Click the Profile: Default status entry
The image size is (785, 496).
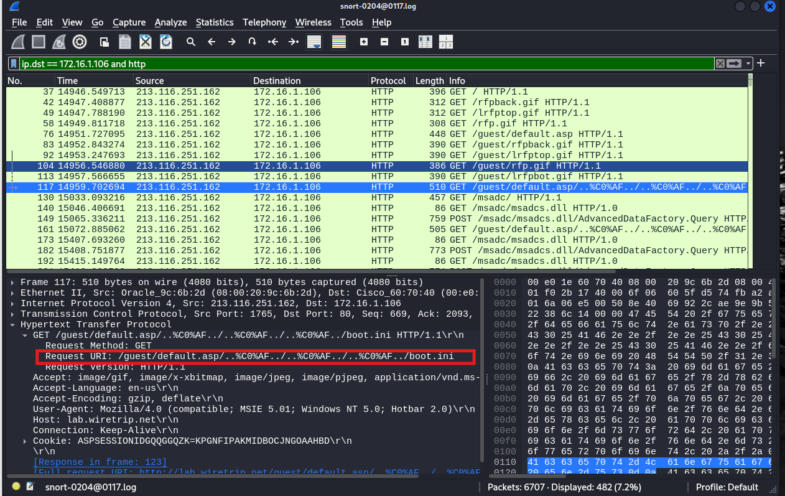point(727,487)
